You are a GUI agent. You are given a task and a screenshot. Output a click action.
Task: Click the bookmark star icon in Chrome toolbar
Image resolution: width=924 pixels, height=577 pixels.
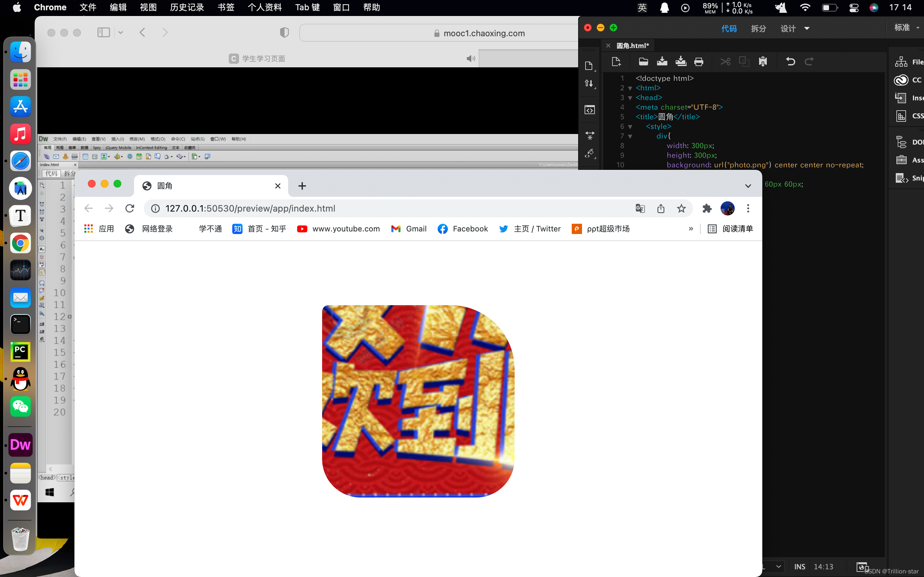pos(681,208)
